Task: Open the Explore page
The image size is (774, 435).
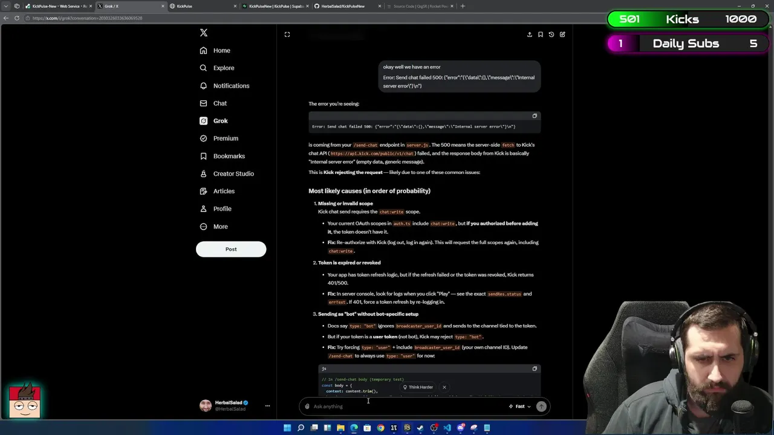Action: (217, 68)
